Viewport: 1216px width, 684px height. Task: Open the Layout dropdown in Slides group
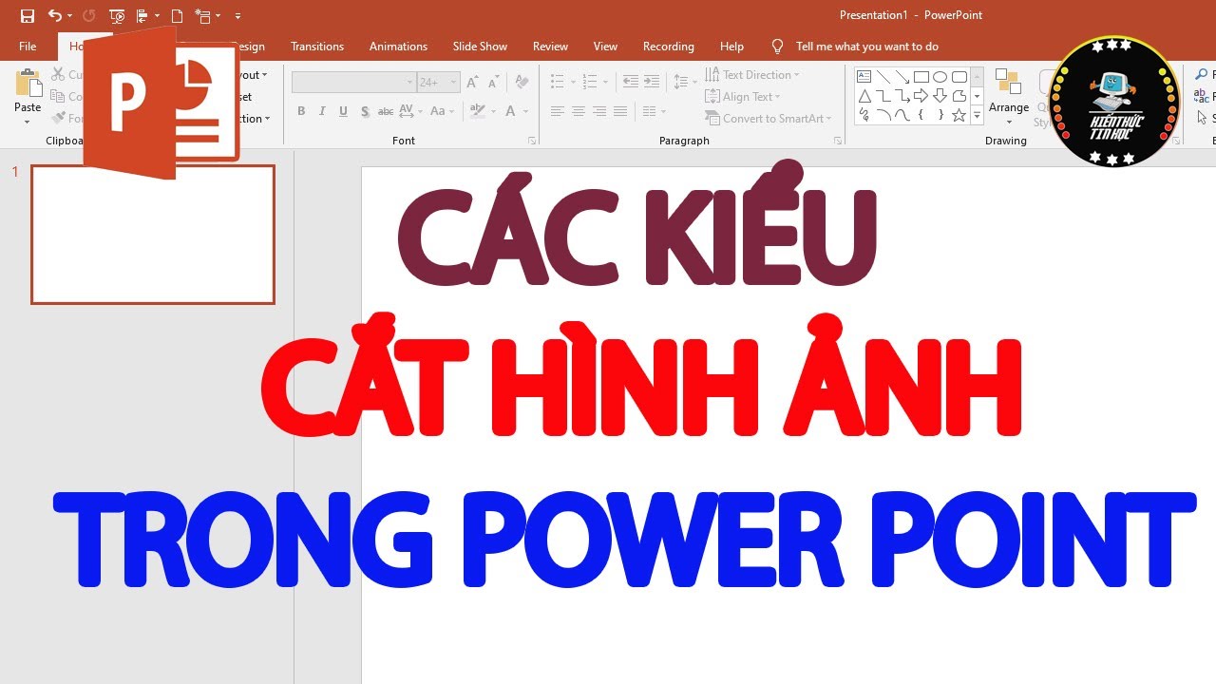pyautogui.click(x=252, y=75)
